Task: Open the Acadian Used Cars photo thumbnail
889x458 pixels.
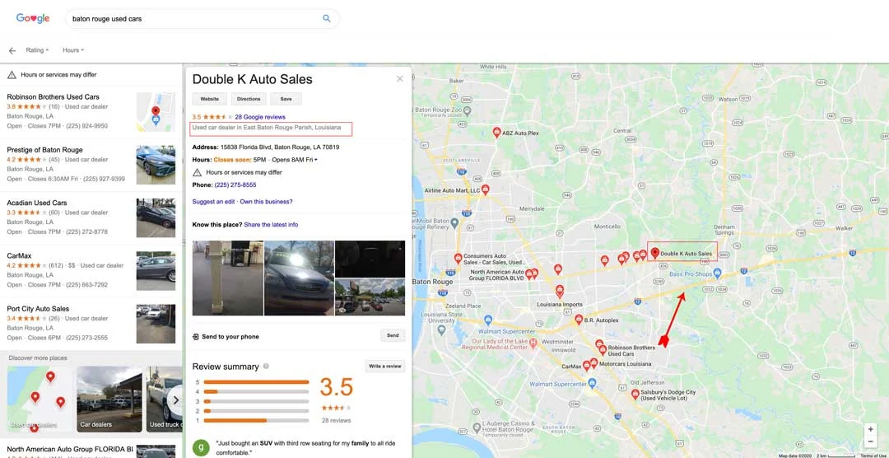Action: (x=156, y=218)
